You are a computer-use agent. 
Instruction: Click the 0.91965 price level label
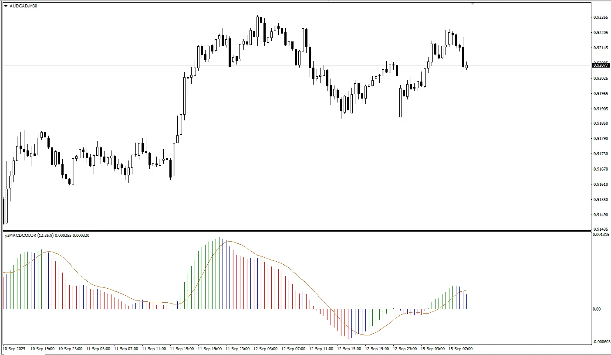601,94
